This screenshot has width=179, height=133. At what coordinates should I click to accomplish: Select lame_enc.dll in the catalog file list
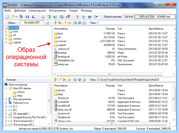65,110
